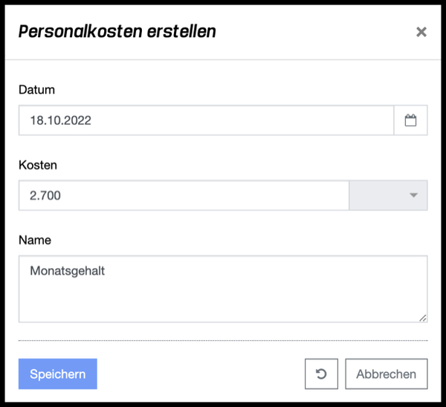Open the calendar date picker icon

pyautogui.click(x=410, y=120)
